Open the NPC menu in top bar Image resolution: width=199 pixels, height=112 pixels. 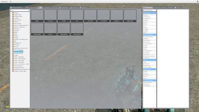point(11,2)
